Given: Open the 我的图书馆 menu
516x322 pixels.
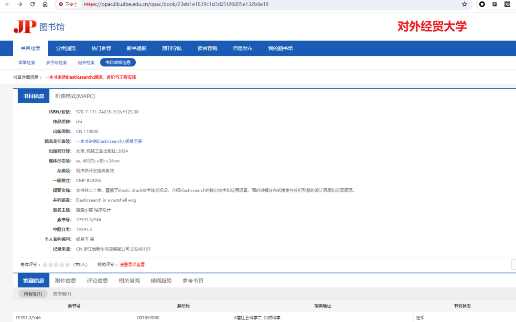Looking at the screenshot, I should coord(280,48).
